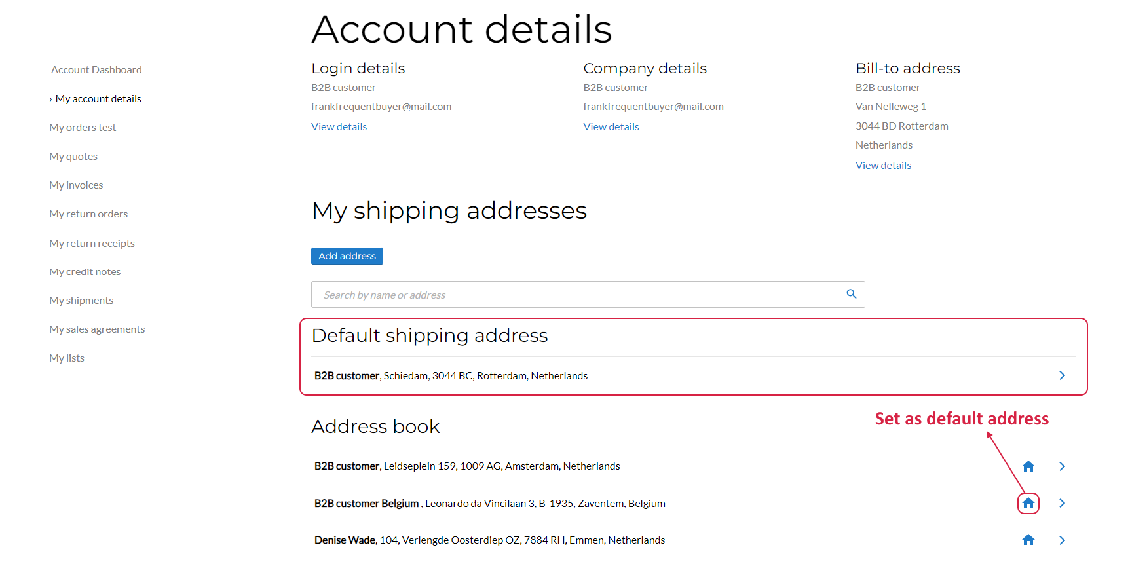Viewport: 1130px width, 564px height.
Task: Open the Zaventem address details arrow
Action: click(1062, 503)
